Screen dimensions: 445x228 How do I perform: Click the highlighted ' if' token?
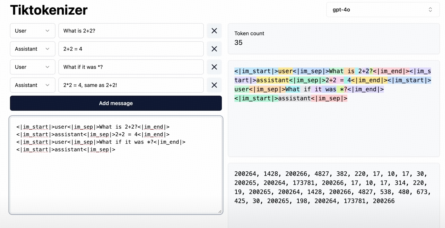click(305, 89)
